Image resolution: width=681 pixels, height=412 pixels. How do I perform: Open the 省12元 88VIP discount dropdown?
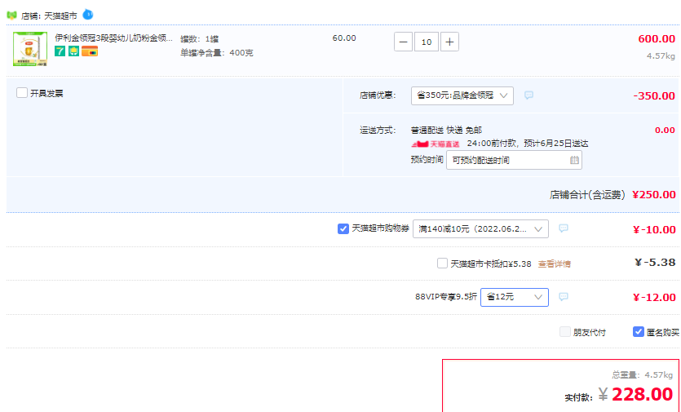pos(515,297)
